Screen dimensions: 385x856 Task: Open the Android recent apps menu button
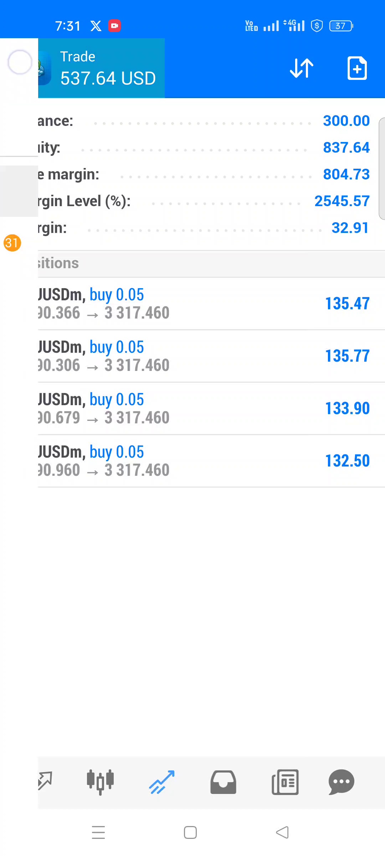tap(98, 832)
